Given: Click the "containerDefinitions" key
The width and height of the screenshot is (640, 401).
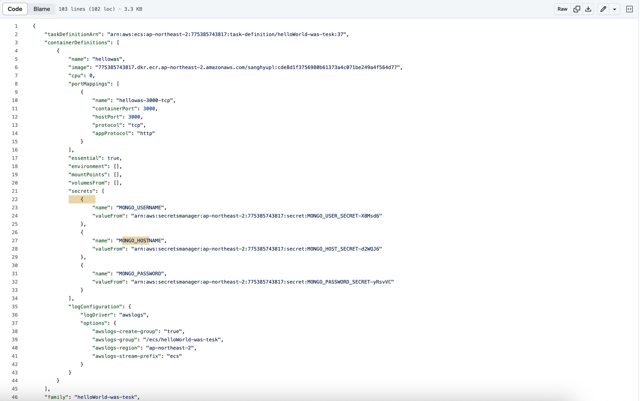Looking at the screenshot, I should 77,43.
